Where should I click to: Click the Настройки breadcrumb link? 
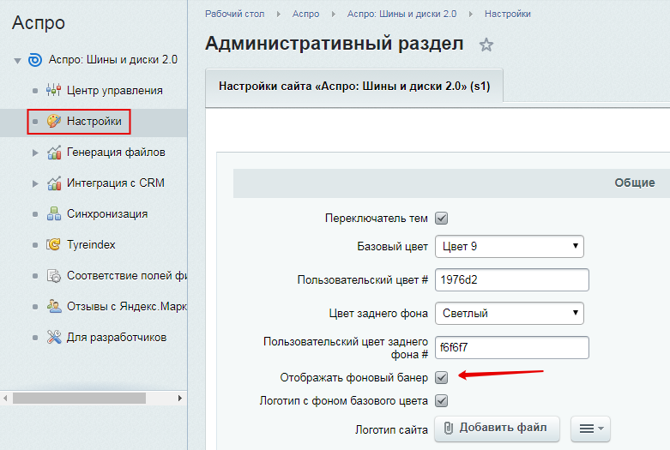point(508,14)
